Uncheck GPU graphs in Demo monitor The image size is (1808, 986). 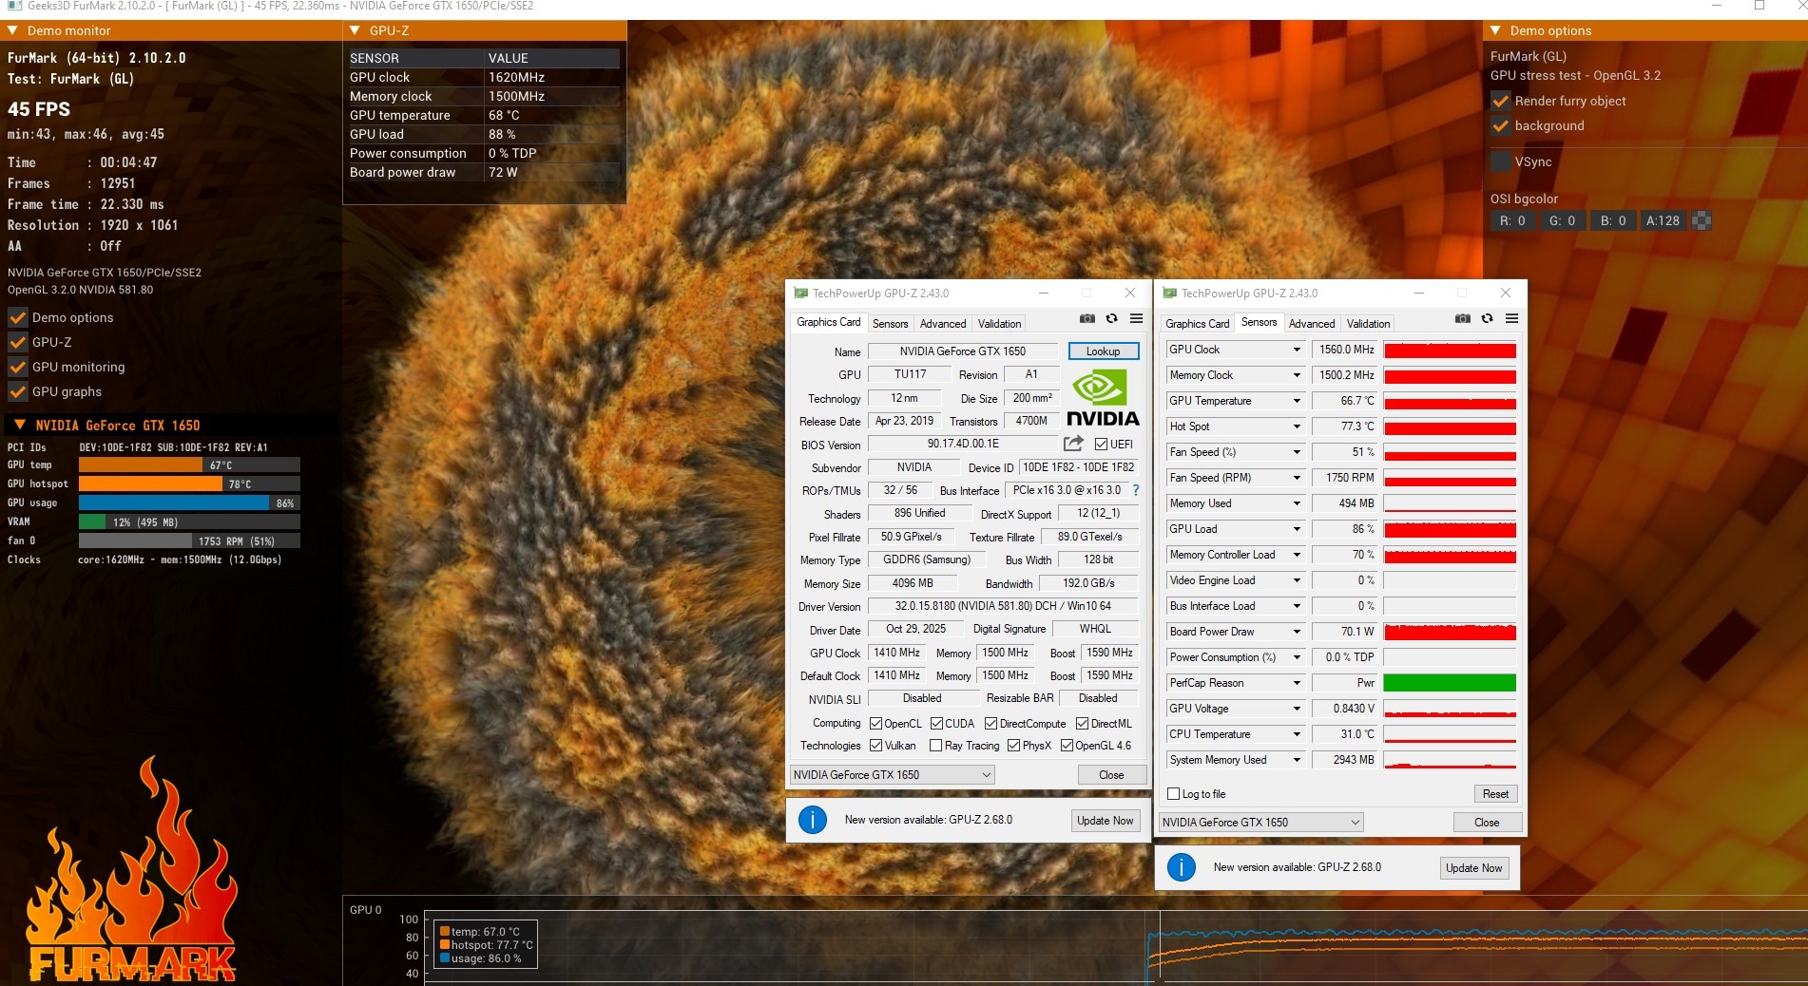click(x=18, y=391)
